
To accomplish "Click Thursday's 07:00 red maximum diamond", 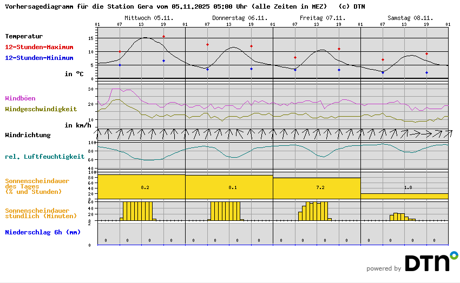I will (207, 45).
